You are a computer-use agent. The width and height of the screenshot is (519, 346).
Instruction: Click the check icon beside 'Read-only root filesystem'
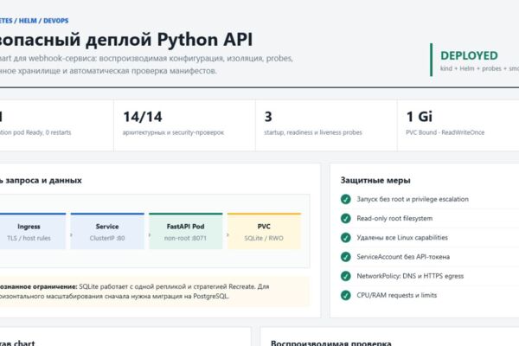click(x=345, y=218)
